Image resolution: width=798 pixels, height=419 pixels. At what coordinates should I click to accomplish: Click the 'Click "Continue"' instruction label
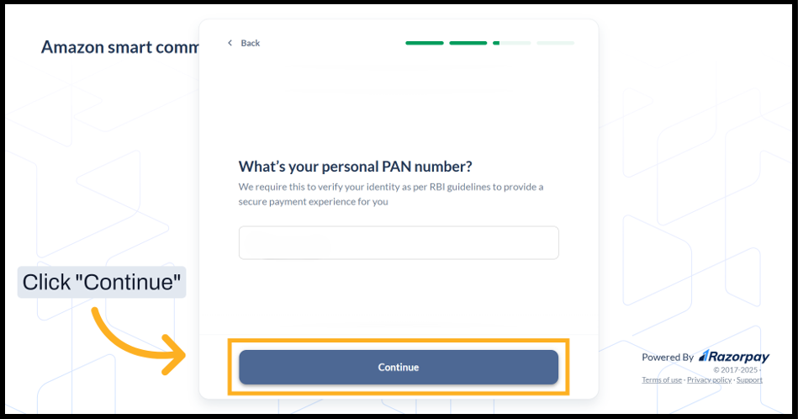(102, 283)
